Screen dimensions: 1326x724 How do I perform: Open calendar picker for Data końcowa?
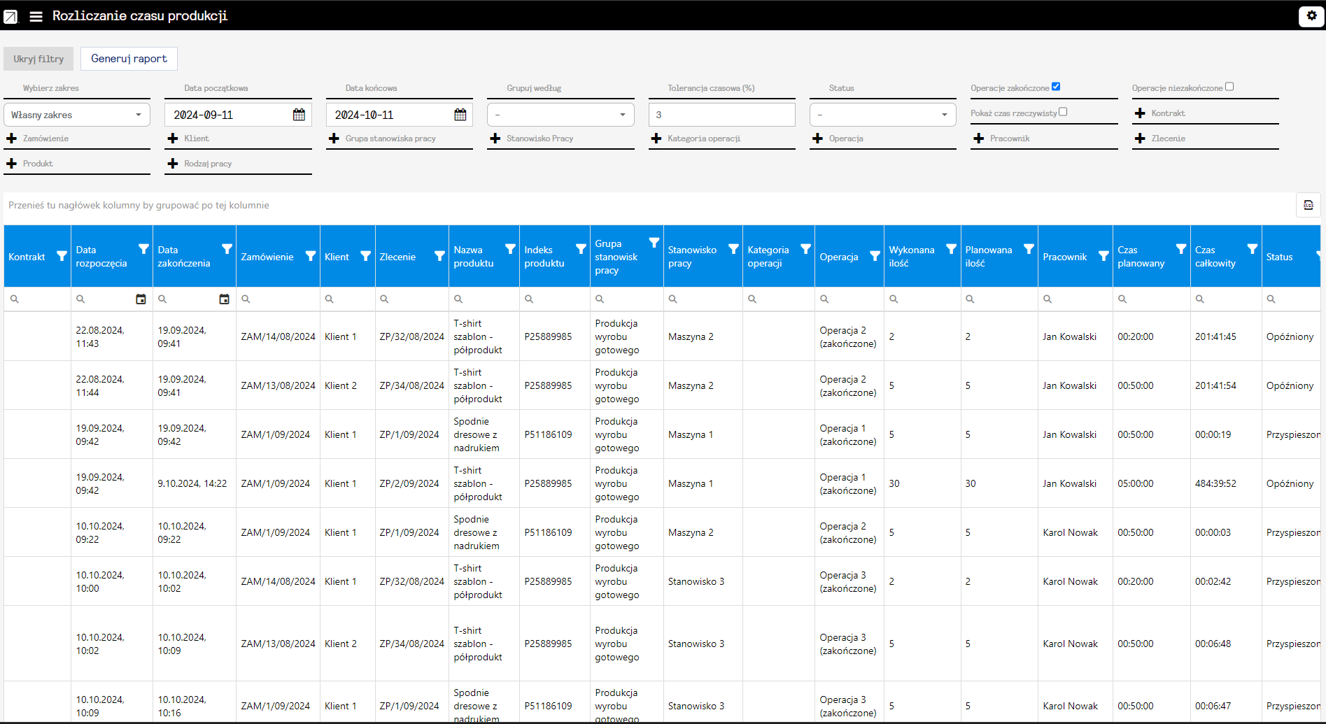[460, 115]
